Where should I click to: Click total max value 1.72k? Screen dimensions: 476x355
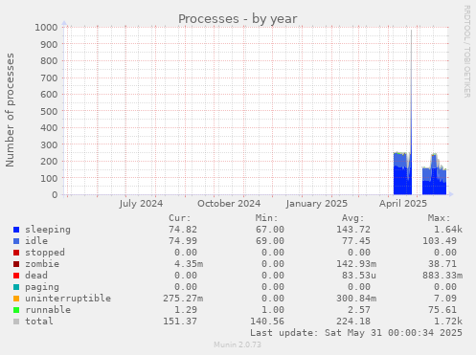pos(448,322)
